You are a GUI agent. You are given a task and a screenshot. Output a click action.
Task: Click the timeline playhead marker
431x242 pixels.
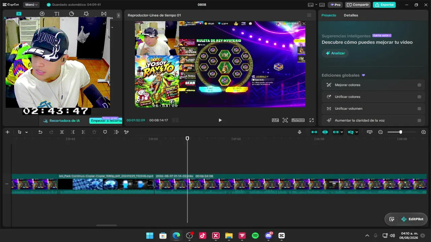[x=188, y=138]
